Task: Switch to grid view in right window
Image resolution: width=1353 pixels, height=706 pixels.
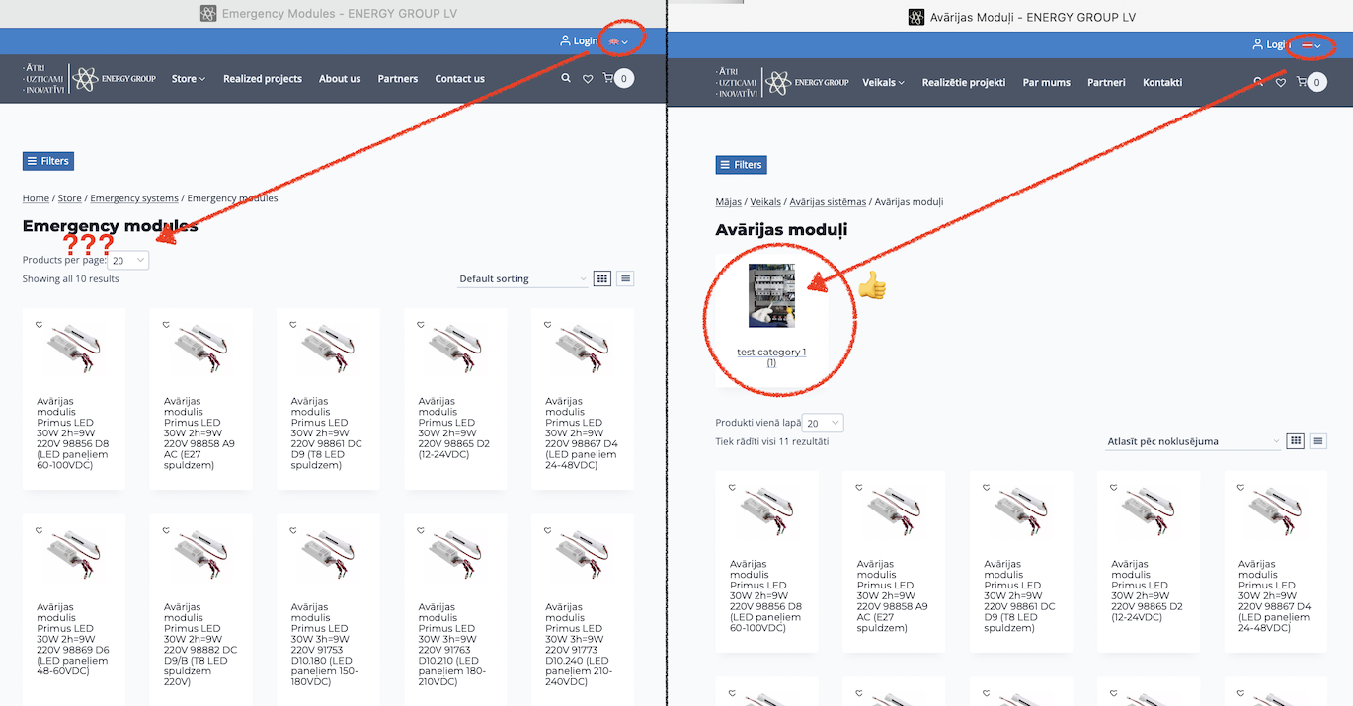Action: coord(1296,441)
